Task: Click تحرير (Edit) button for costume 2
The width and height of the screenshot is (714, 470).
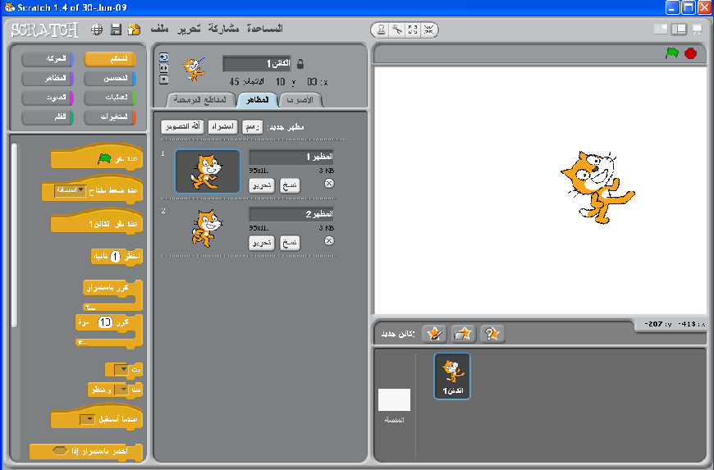Action: 262,243
